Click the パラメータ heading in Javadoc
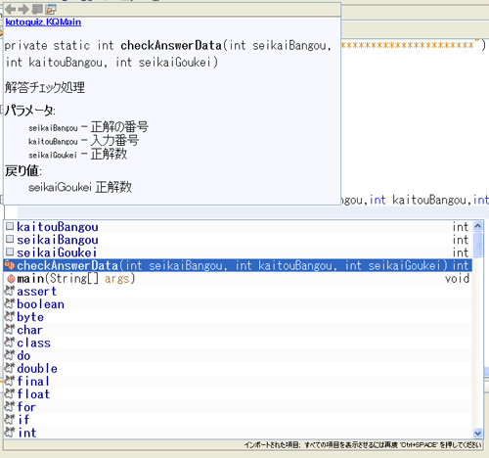Screen dimensions: 489x458 pyautogui.click(x=30, y=111)
